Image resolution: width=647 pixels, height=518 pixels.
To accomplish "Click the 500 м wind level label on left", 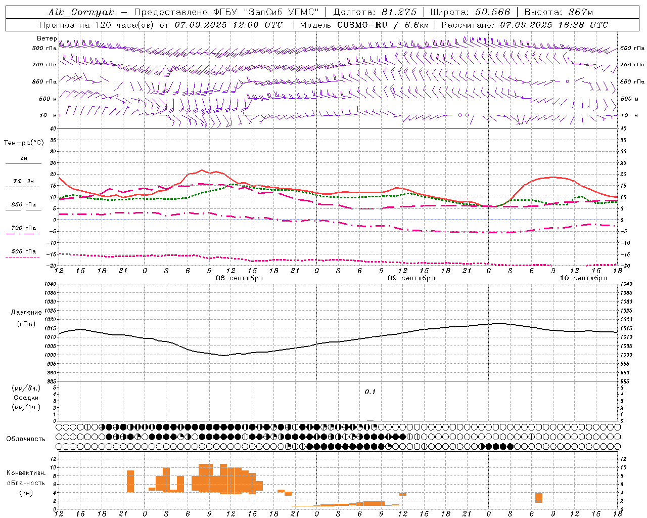I will coord(48,99).
